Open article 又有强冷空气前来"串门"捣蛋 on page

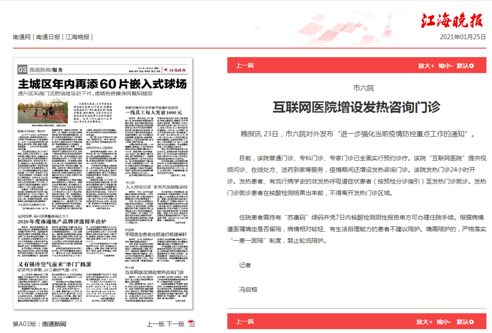pyautogui.click(x=54, y=264)
